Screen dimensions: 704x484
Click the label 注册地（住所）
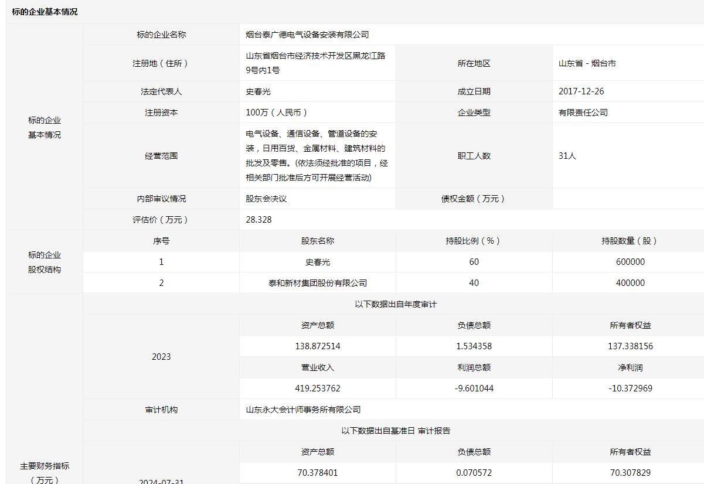coord(161,63)
